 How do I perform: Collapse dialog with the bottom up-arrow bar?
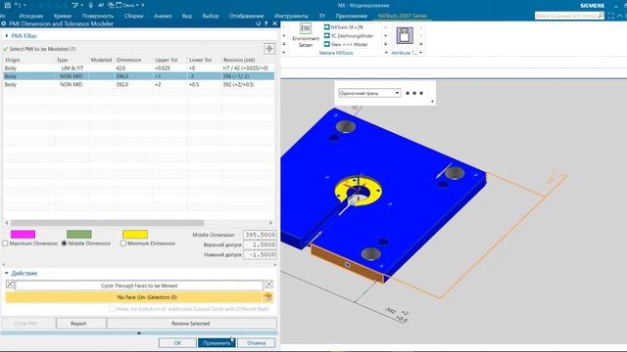tap(139, 332)
